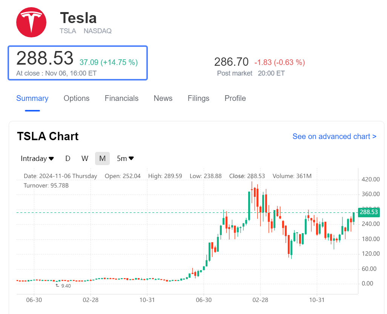Click the 02-28 date label near chart peak
The width and height of the screenshot is (387, 314).
point(260,300)
